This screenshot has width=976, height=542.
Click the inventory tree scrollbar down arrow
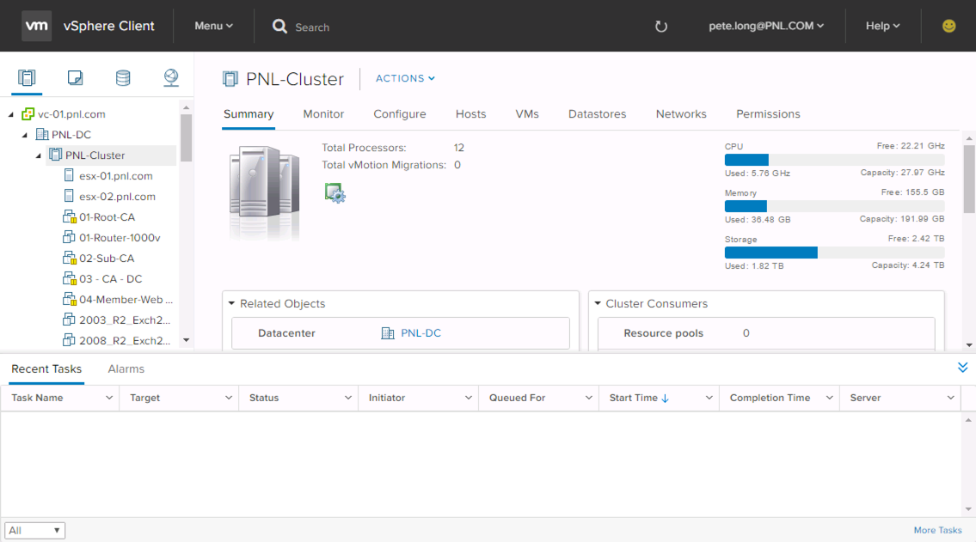coord(186,340)
